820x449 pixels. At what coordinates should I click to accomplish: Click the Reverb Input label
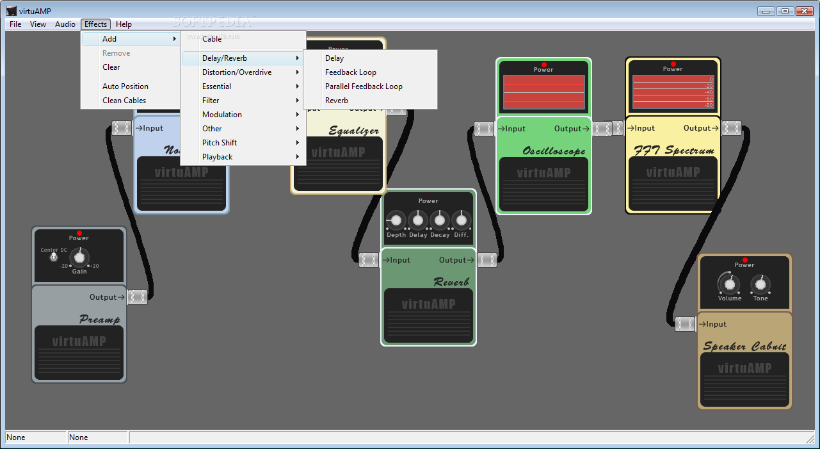[396, 260]
